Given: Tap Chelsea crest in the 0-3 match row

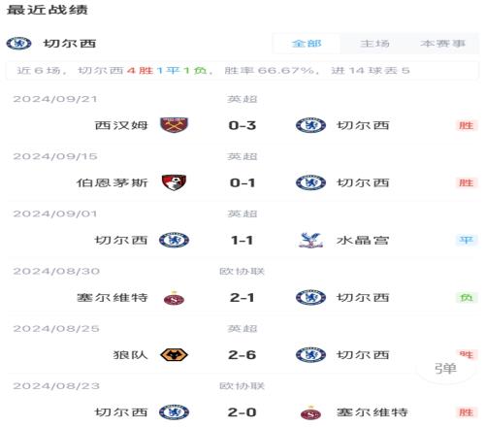Looking at the screenshot, I should pyautogui.click(x=310, y=125).
